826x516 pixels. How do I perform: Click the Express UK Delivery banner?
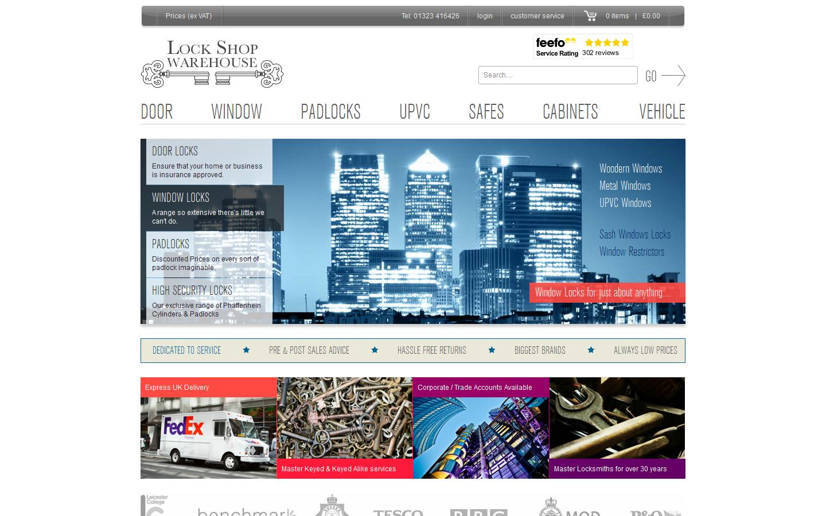point(208,428)
